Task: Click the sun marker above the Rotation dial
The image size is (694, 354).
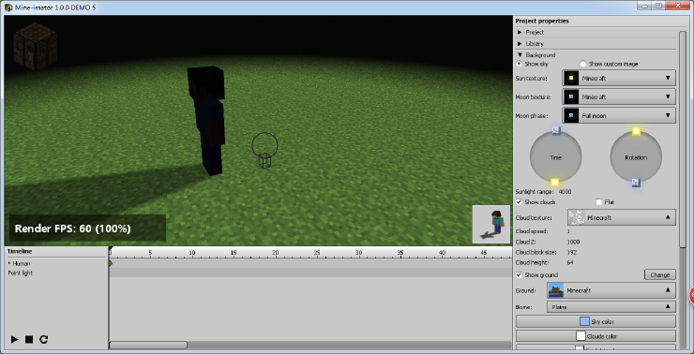Action: click(x=636, y=131)
